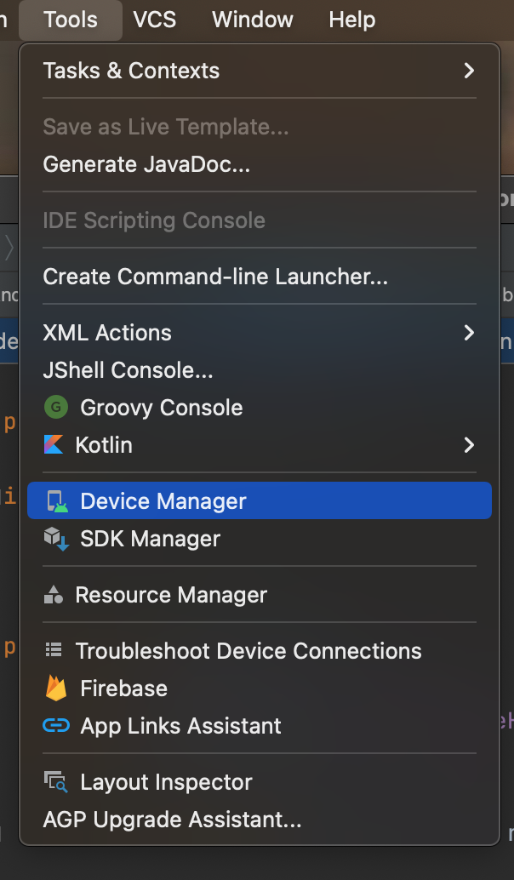514x880 pixels.
Task: Expand the Kotlin submenu chevron
Action: (x=469, y=445)
